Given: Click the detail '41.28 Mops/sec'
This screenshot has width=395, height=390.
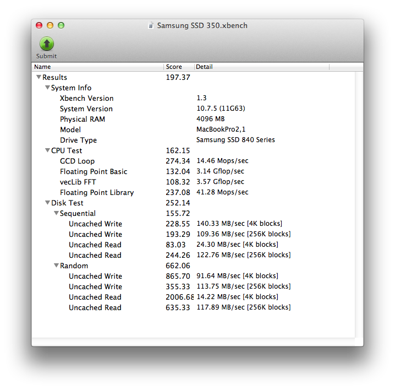Looking at the screenshot, I should pyautogui.click(x=222, y=192).
